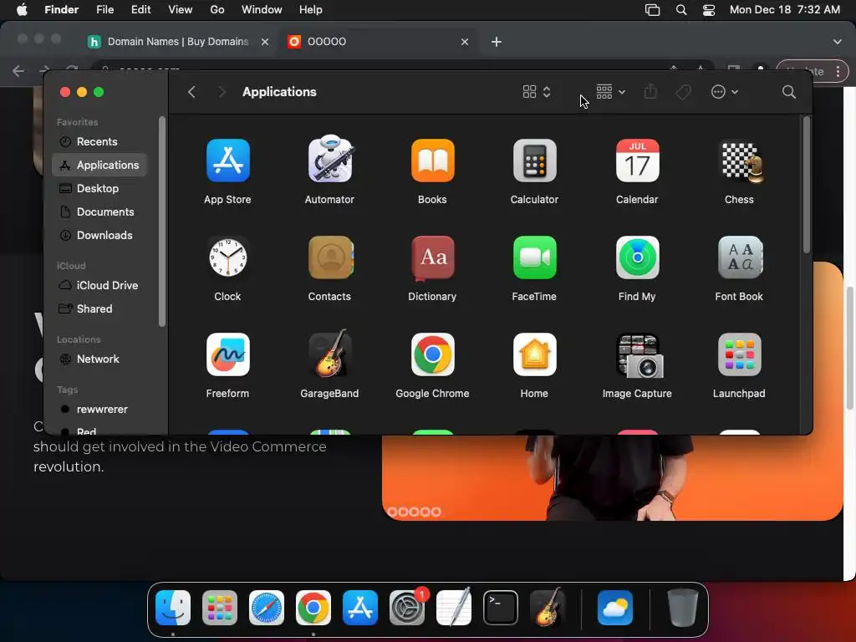Open Safari from the Dock
Image resolution: width=856 pixels, height=642 pixels.
267,608
